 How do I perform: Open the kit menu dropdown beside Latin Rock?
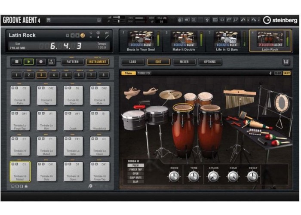68,35
